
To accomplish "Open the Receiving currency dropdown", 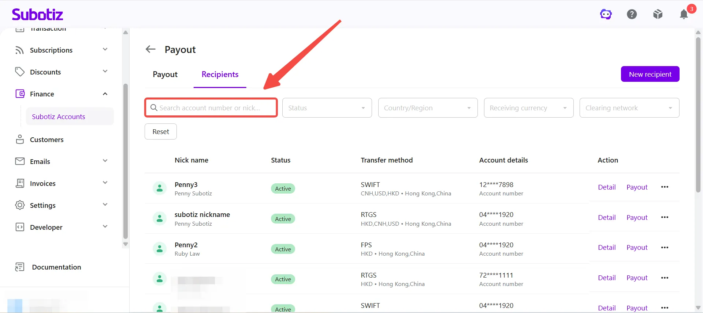I will [x=529, y=108].
